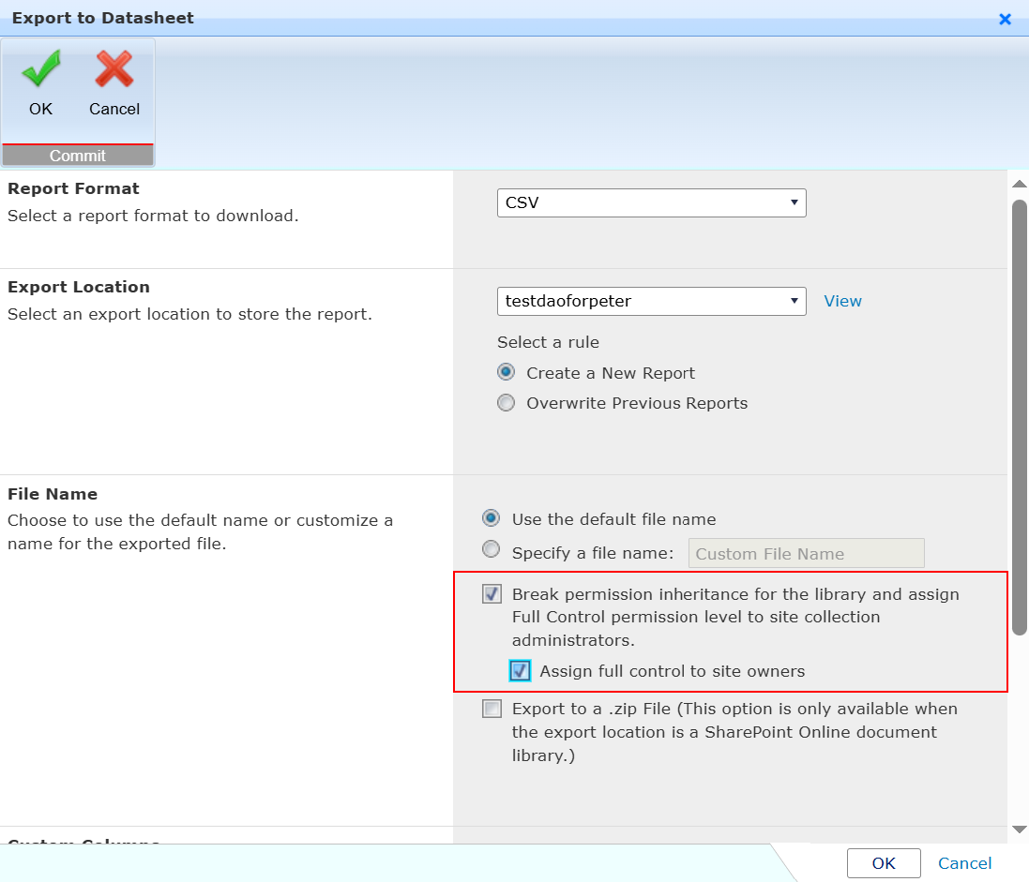Click the Custom File Name input field

[x=805, y=553]
